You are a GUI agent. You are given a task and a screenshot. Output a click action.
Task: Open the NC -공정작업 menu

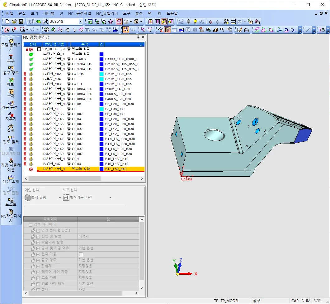(x=80, y=13)
